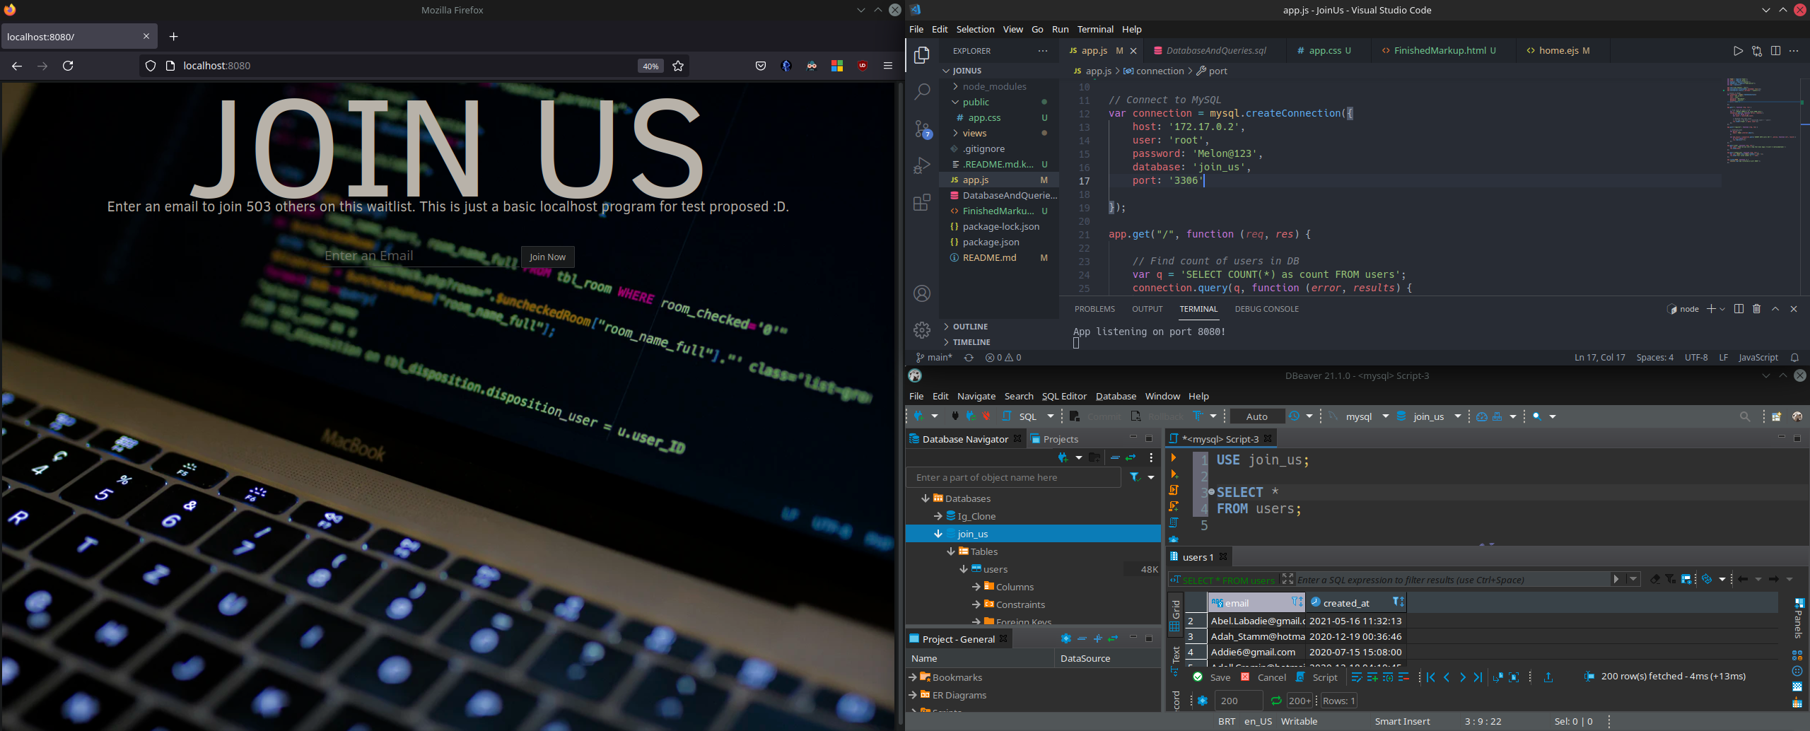Open the DEBUG CONSOLE panel in VS Code
This screenshot has width=1810, height=731.
click(x=1267, y=309)
